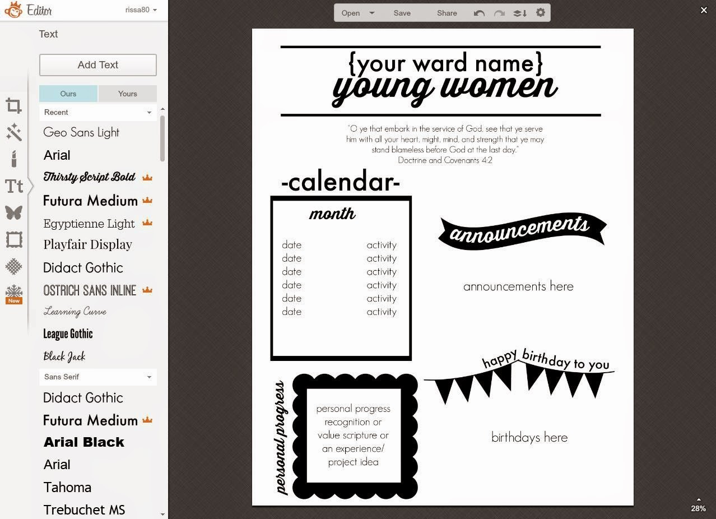Click the Open button
This screenshot has height=519, width=716.
click(351, 13)
